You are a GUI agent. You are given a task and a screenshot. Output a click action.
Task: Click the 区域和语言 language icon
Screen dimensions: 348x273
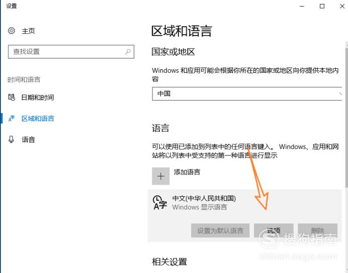coord(12,118)
